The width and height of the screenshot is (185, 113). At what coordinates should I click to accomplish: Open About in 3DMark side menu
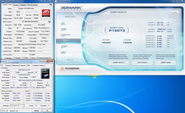63,52
